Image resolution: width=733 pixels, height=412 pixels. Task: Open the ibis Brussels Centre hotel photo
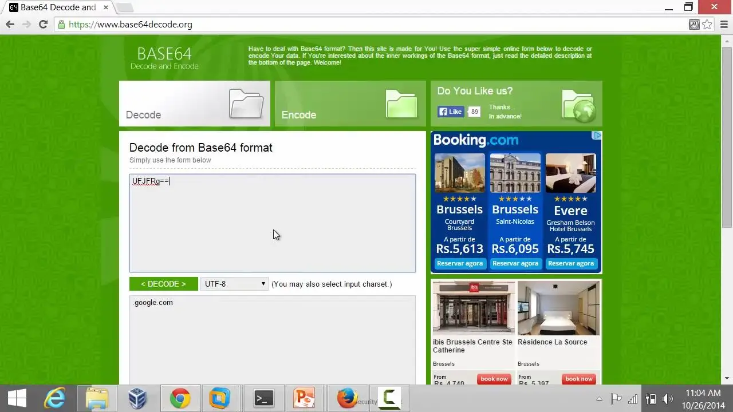pyautogui.click(x=474, y=308)
